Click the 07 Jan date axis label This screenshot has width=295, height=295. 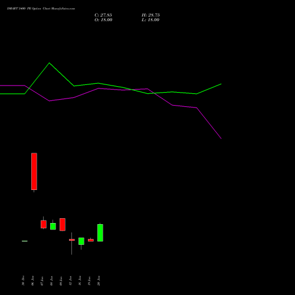pyautogui.click(x=42, y=281)
